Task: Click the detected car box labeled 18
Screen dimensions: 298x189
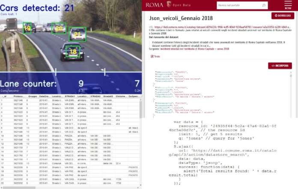Action: click(72, 51)
